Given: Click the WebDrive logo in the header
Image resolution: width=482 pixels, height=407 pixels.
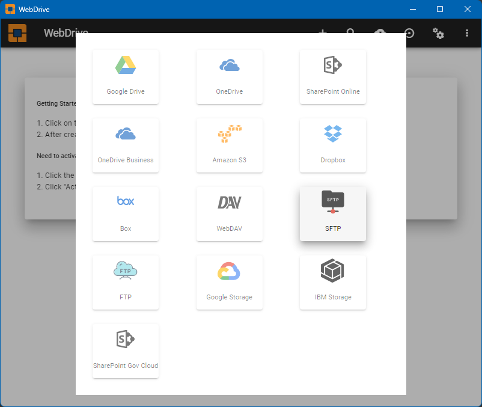Looking at the screenshot, I should (17, 33).
